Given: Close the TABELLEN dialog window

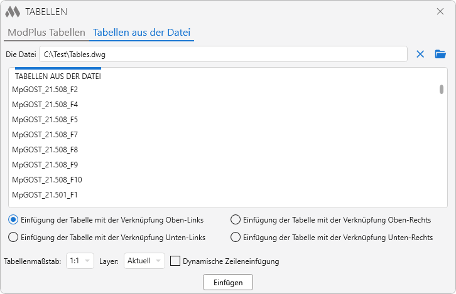Looking at the screenshot, I should point(440,11).
